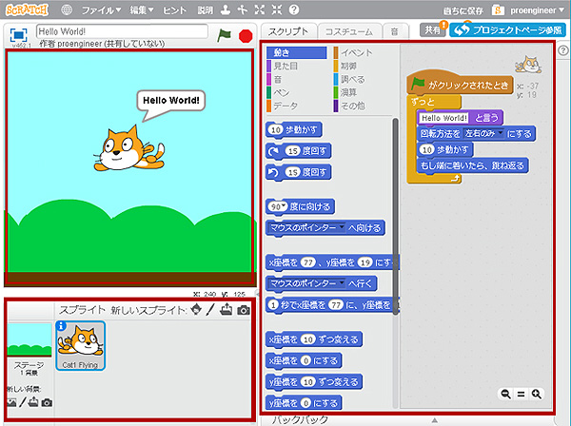Zoom out the scripts area
The image size is (571, 426).
pos(505,394)
